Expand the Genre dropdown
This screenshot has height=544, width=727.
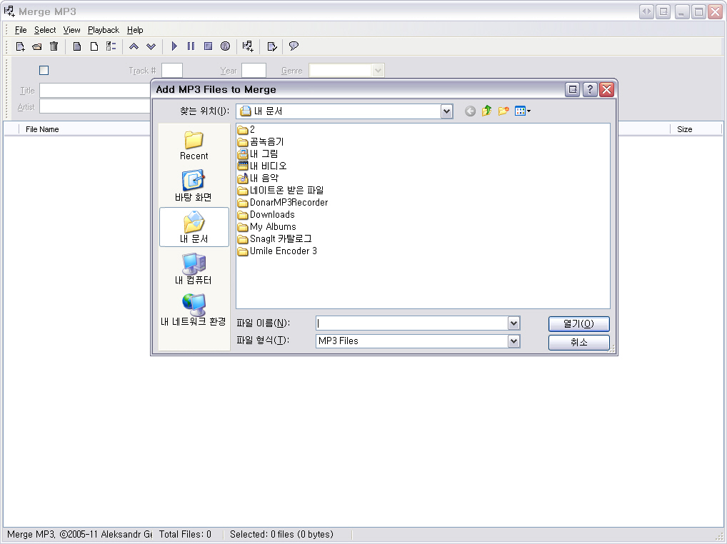click(x=378, y=71)
